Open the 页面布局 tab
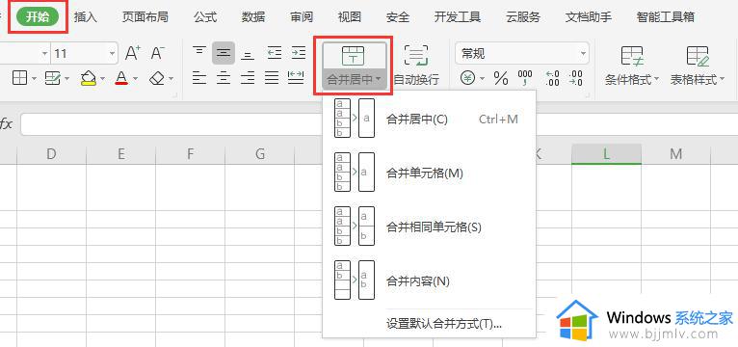 pyautogui.click(x=145, y=17)
